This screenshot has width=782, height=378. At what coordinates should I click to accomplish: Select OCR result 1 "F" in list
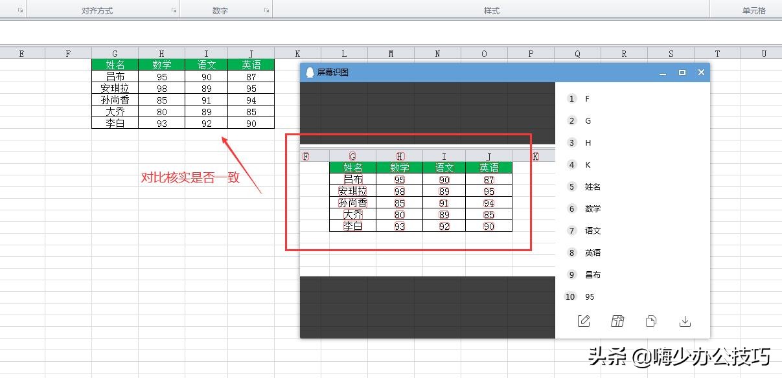point(632,98)
